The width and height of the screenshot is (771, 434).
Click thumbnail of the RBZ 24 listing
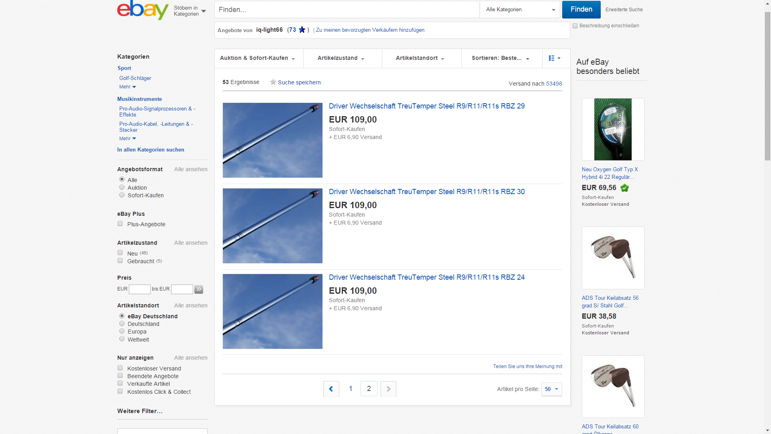click(x=273, y=311)
